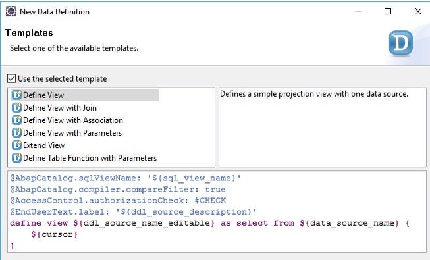The image size is (430, 260).
Task: Click the Define View with Association icon
Action: [16, 120]
